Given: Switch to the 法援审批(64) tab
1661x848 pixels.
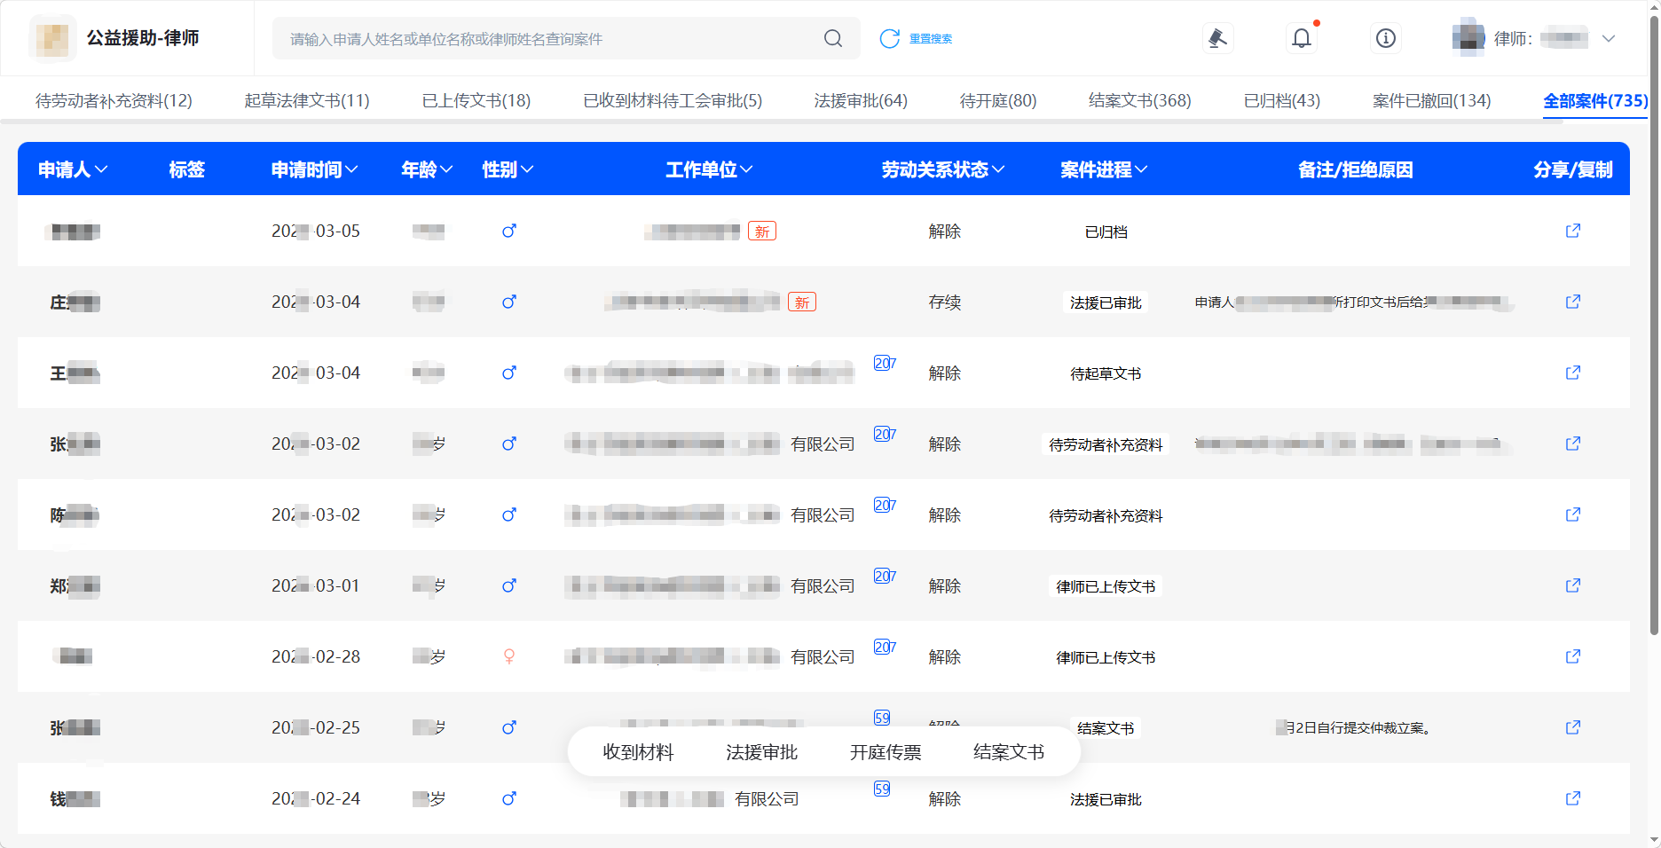Looking at the screenshot, I should click(861, 100).
